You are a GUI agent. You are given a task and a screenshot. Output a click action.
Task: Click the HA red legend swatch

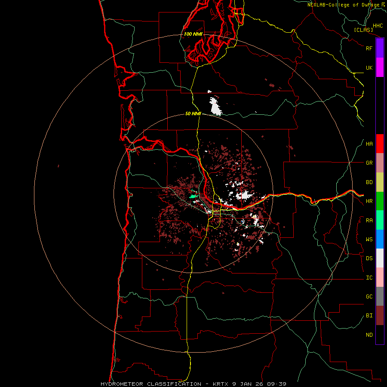click(x=380, y=144)
